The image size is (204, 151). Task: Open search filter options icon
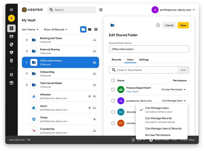(101, 10)
